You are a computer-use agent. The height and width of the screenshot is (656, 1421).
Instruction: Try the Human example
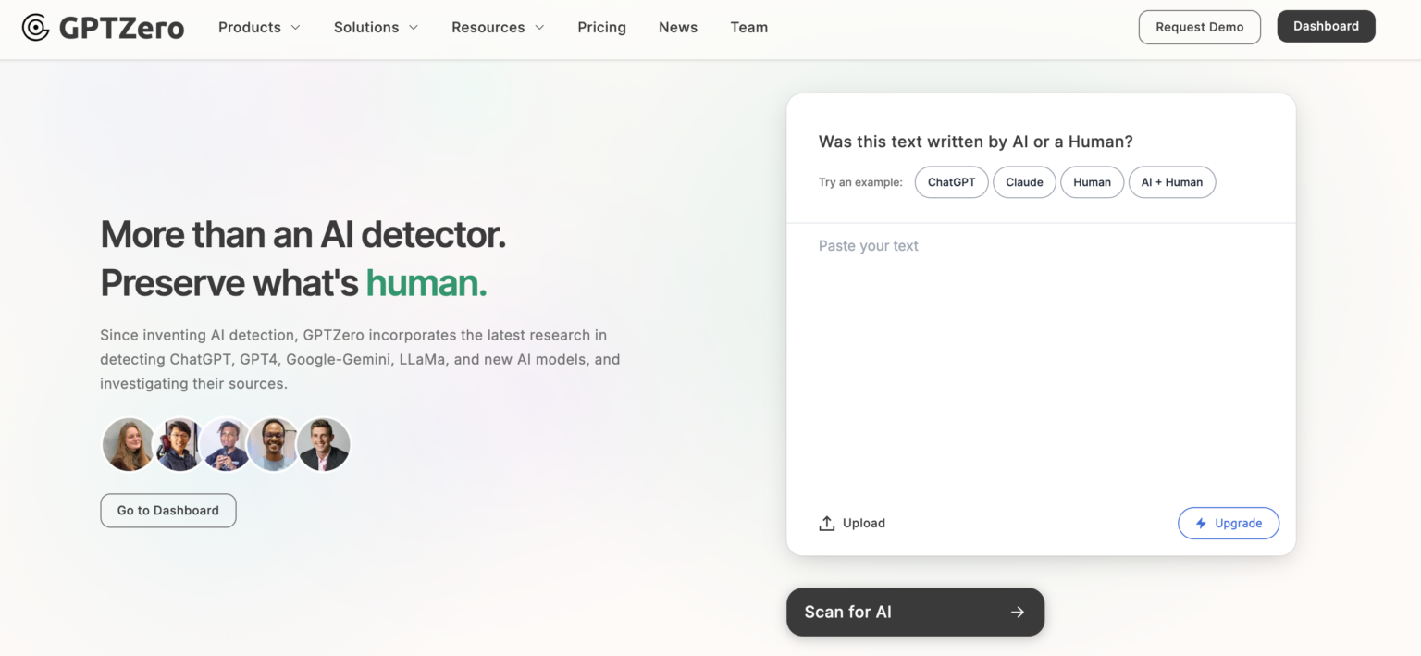1092,182
